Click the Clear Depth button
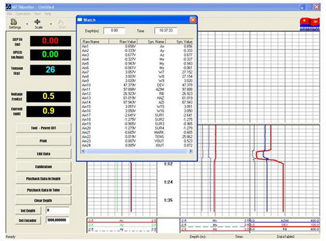Screen dimensions: 326x241 coord(44,201)
